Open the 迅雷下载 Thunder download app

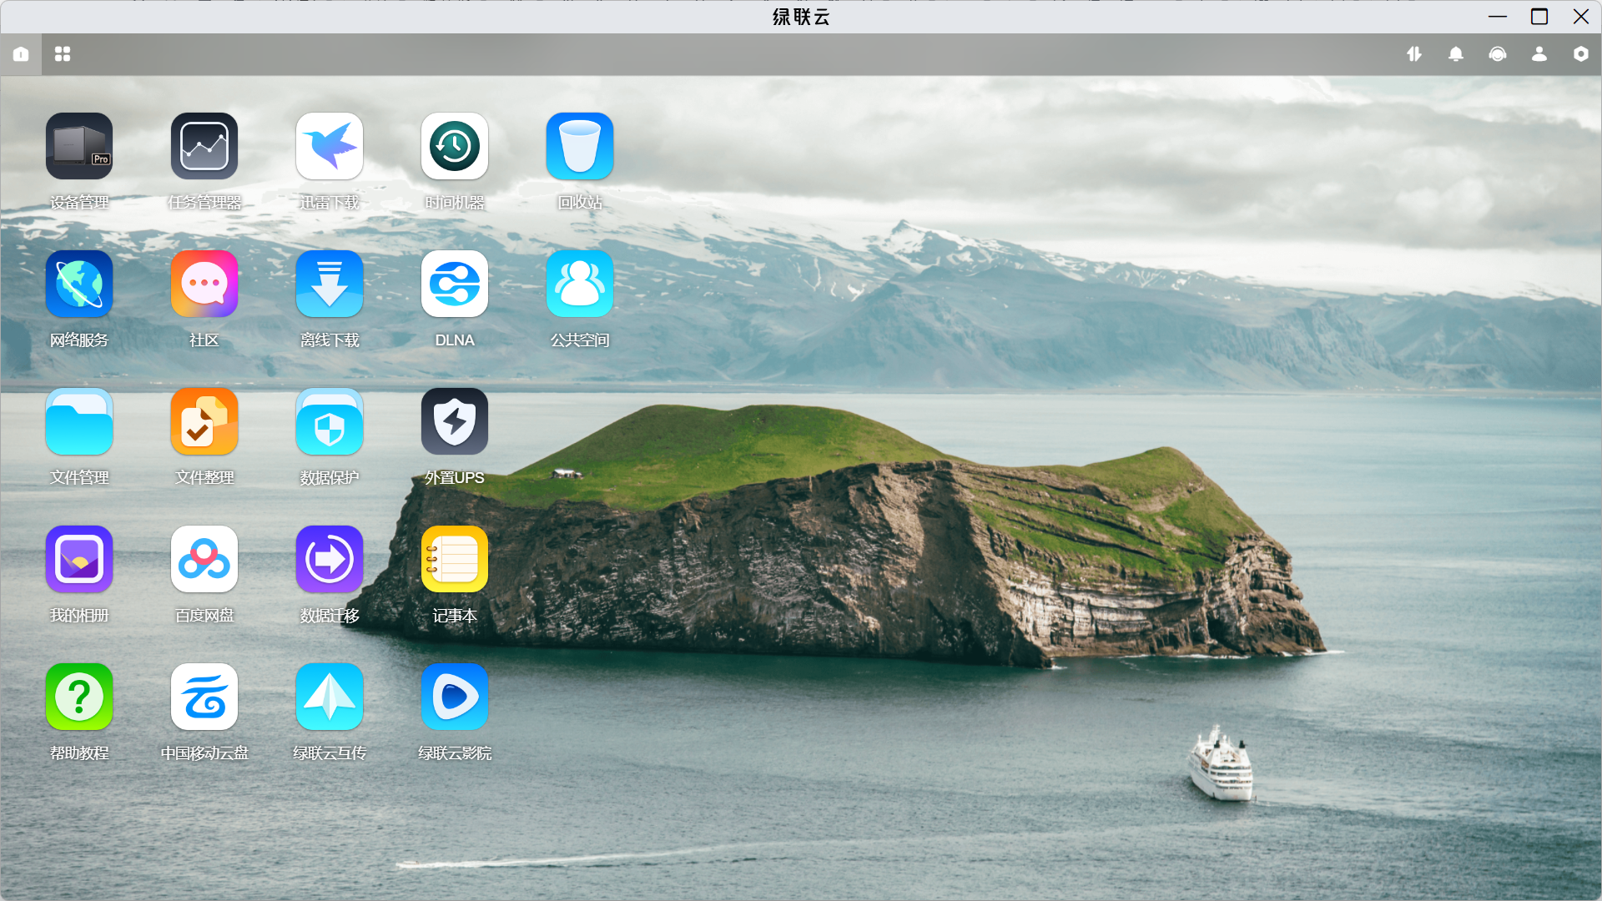(330, 147)
